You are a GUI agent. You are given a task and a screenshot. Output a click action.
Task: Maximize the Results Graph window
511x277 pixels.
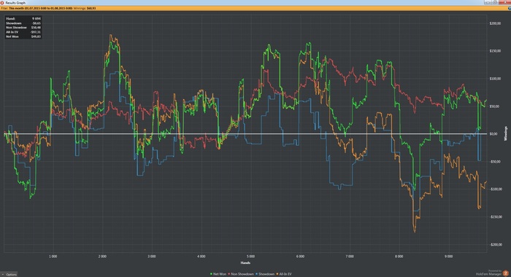pos(495,2)
